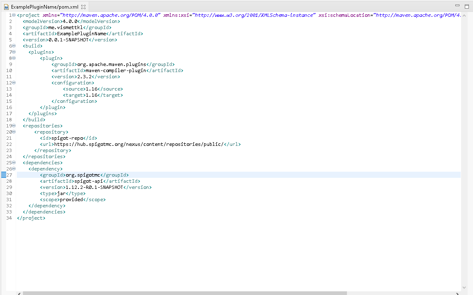This screenshot has width=473, height=295.
Task: Collapse the plugins element
Action: (x=14, y=52)
